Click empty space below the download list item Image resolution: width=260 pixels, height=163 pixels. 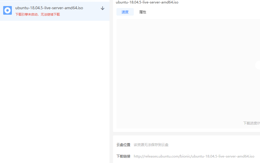coord(55,86)
